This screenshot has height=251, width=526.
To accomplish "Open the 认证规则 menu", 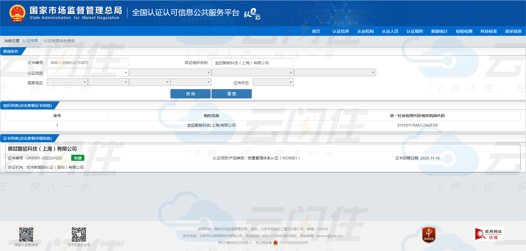I will pyautogui.click(x=415, y=31).
